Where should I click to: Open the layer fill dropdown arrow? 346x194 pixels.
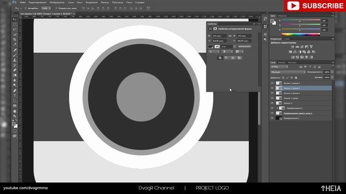click(x=332, y=78)
